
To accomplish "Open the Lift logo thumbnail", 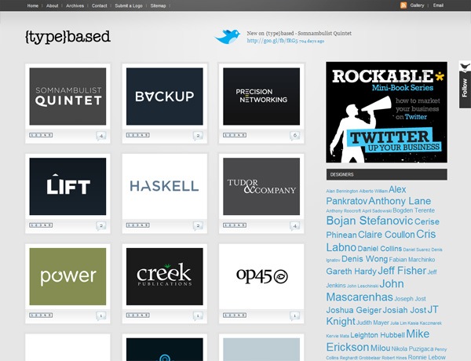I will coord(68,187).
